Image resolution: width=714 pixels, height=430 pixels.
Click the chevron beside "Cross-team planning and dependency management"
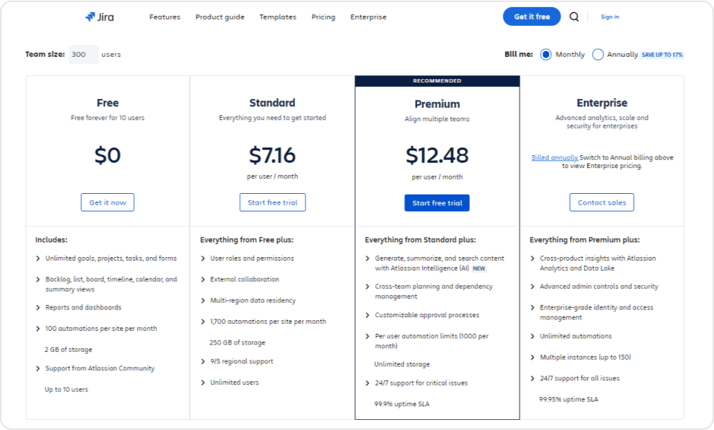367,286
